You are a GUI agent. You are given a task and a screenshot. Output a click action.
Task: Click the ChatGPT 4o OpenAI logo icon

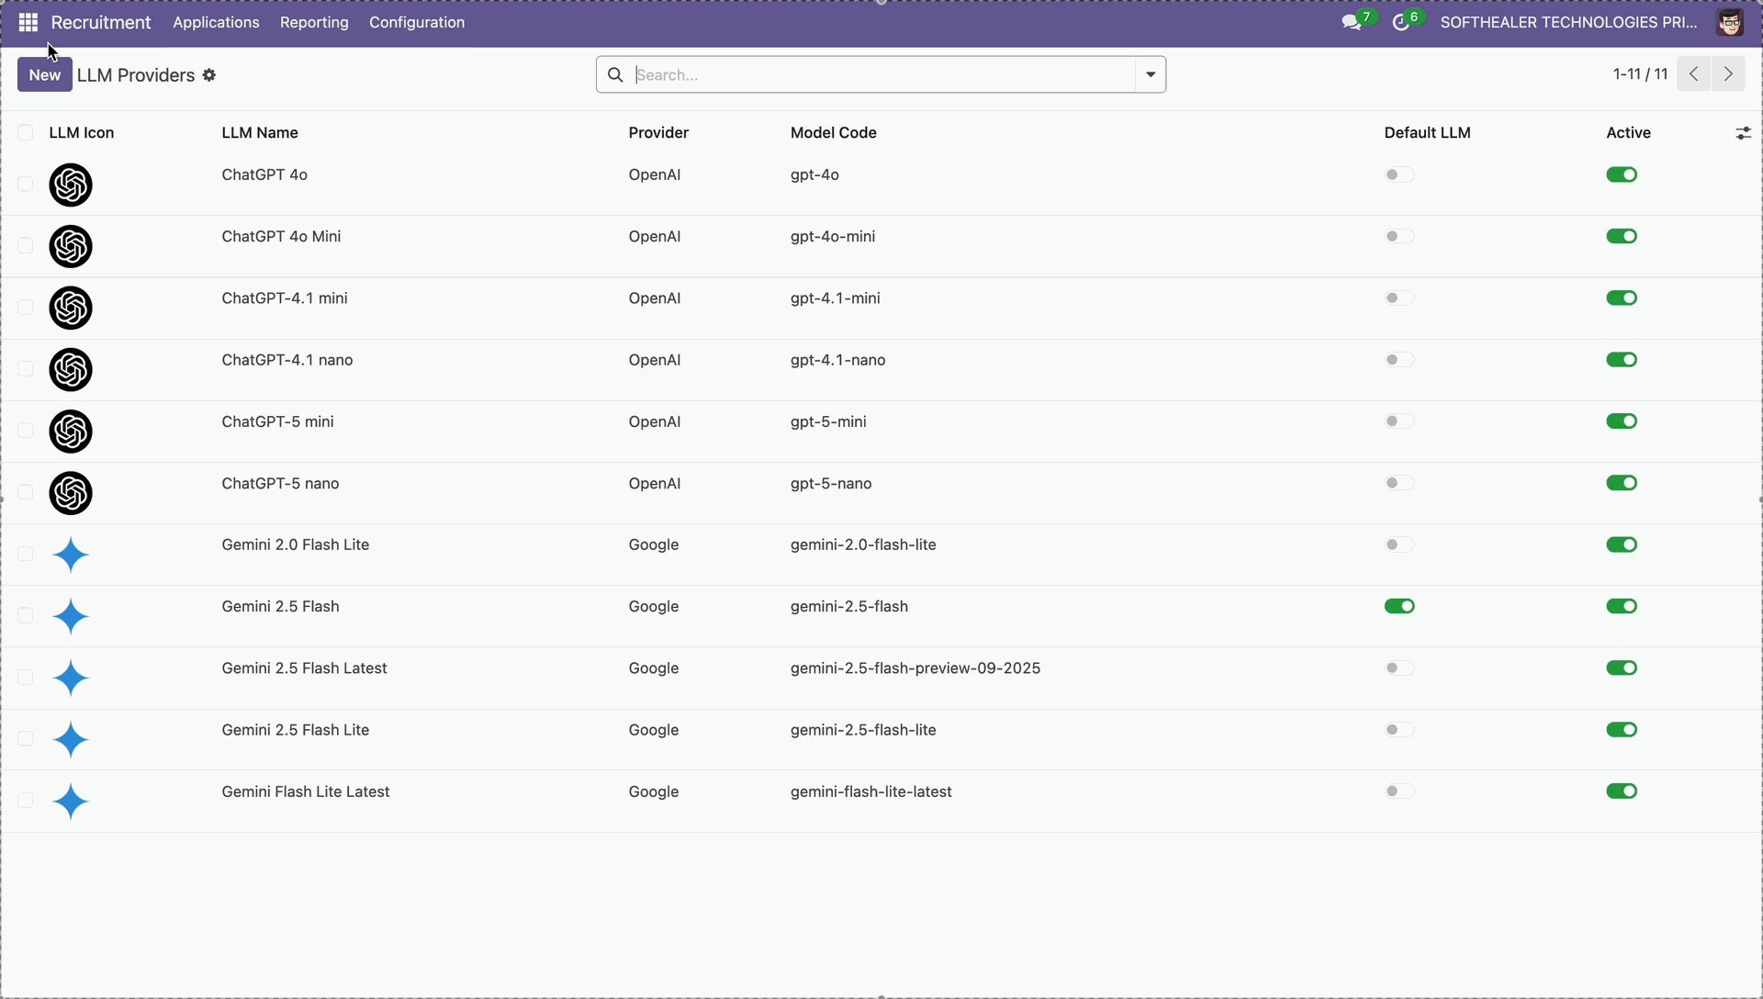pos(71,185)
